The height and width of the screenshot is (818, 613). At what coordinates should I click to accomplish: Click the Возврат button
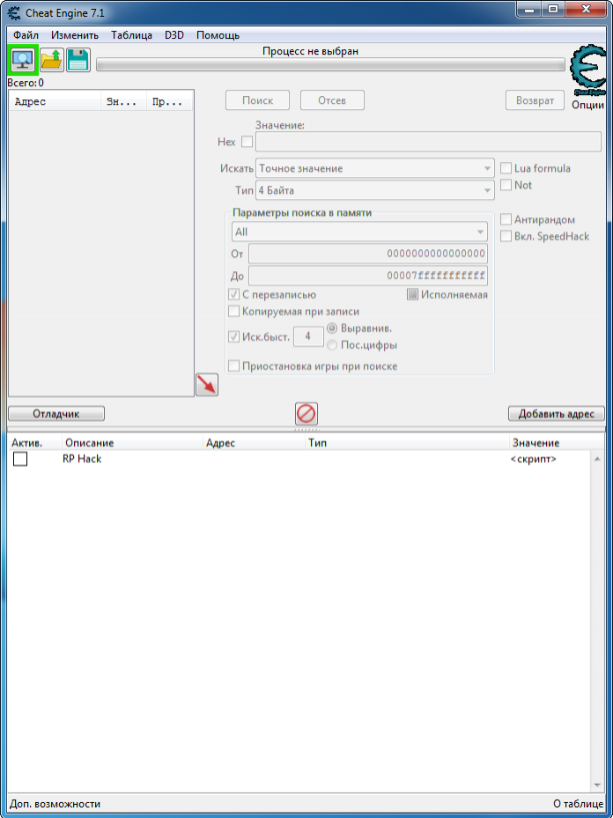coord(535,100)
